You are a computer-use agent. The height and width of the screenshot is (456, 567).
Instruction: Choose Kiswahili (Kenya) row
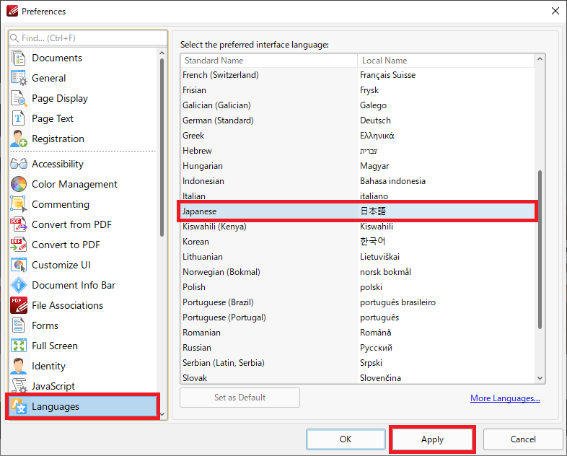[357, 227]
